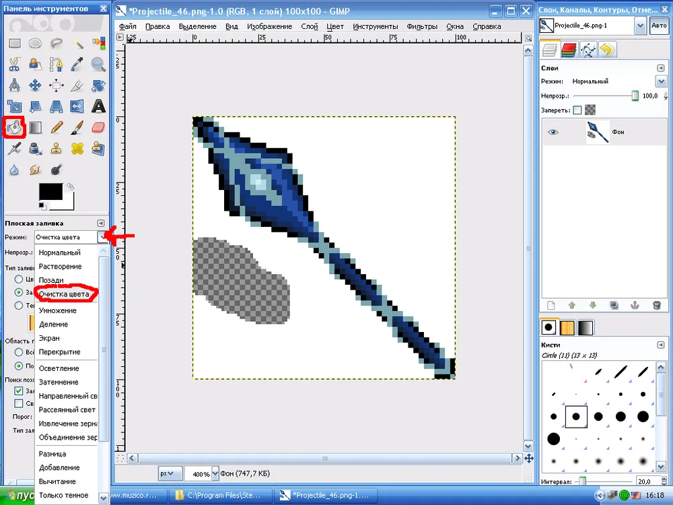
Task: Activate the Fuzzy Select magic wand
Action: 77,44
